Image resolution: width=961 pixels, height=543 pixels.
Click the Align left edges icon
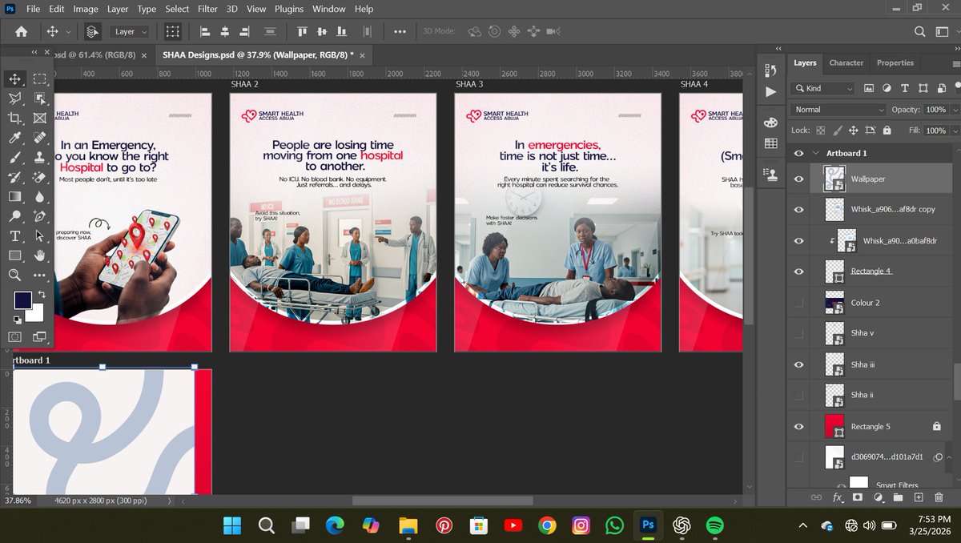[x=204, y=31]
